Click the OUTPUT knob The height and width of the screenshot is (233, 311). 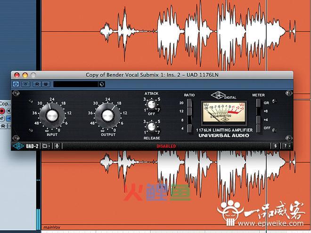coord(108,115)
